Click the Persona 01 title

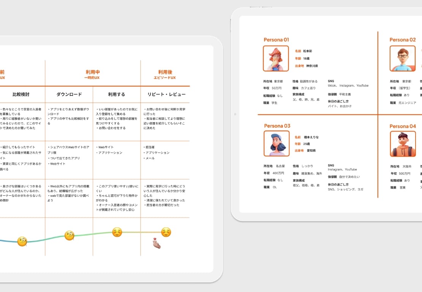tap(276, 40)
